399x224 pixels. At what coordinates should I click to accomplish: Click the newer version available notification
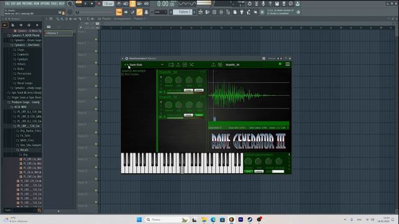pos(280,12)
